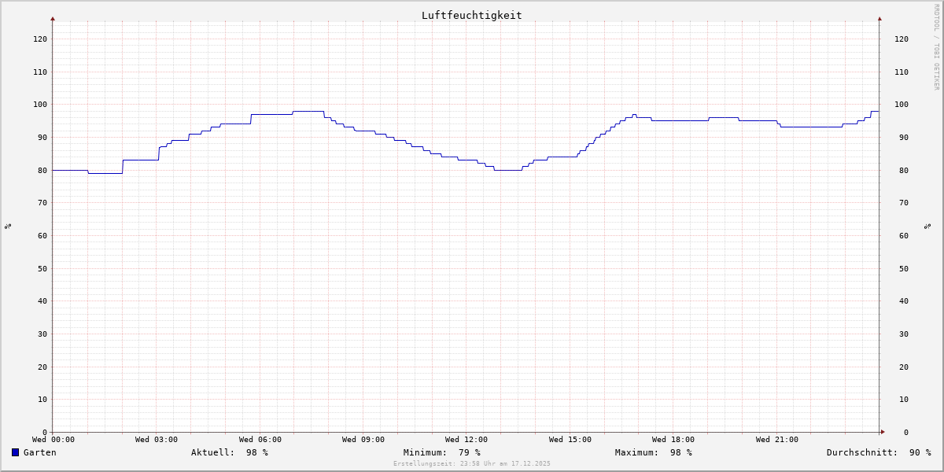Click the Erstellungszeit timestamp text
944x472 pixels.
coord(471,463)
